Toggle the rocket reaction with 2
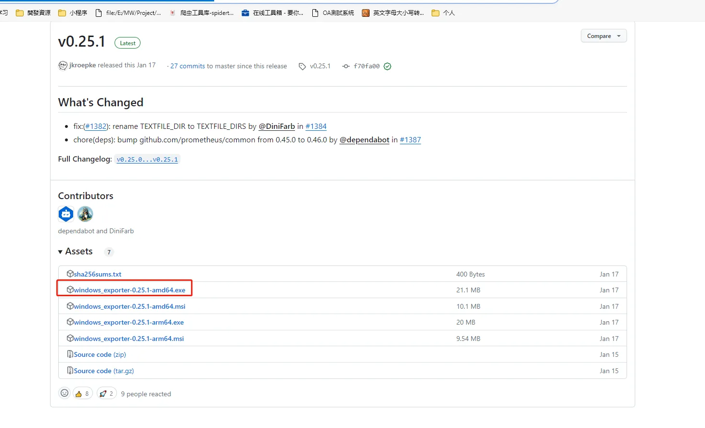This screenshot has height=428, width=705. tap(107, 393)
